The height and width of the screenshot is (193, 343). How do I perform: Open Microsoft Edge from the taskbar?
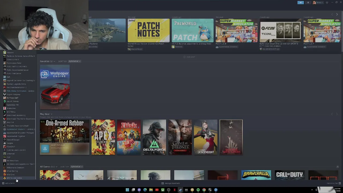click(x=145, y=190)
